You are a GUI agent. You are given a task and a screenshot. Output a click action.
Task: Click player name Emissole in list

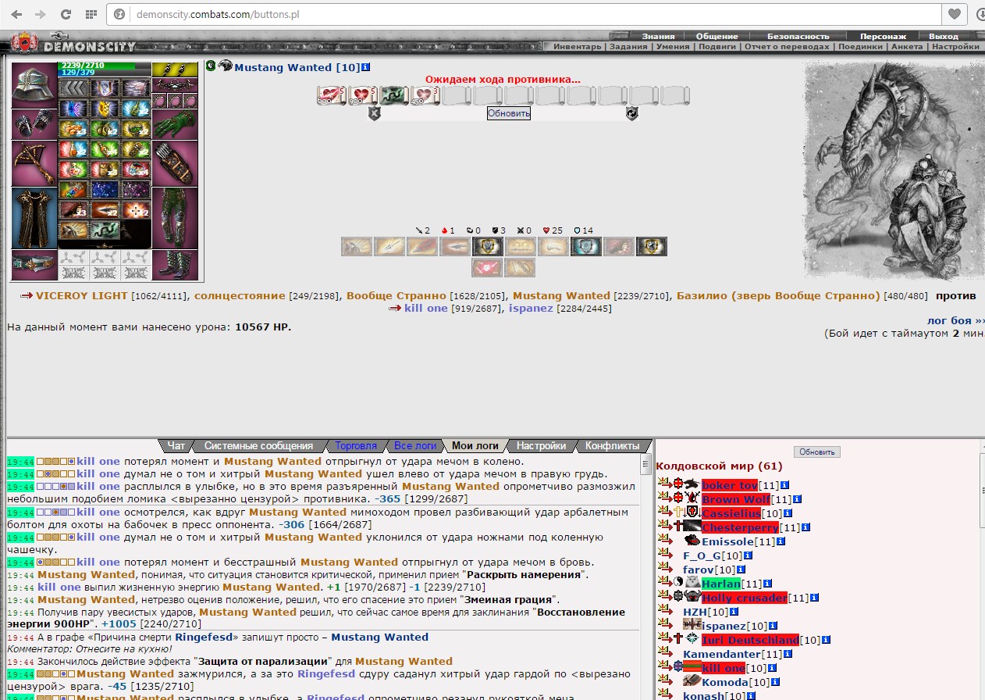coord(727,541)
